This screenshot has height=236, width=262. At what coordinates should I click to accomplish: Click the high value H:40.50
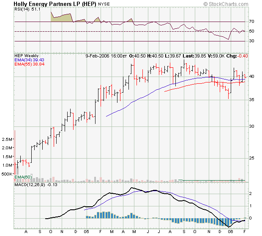pyautogui.click(x=155, y=56)
